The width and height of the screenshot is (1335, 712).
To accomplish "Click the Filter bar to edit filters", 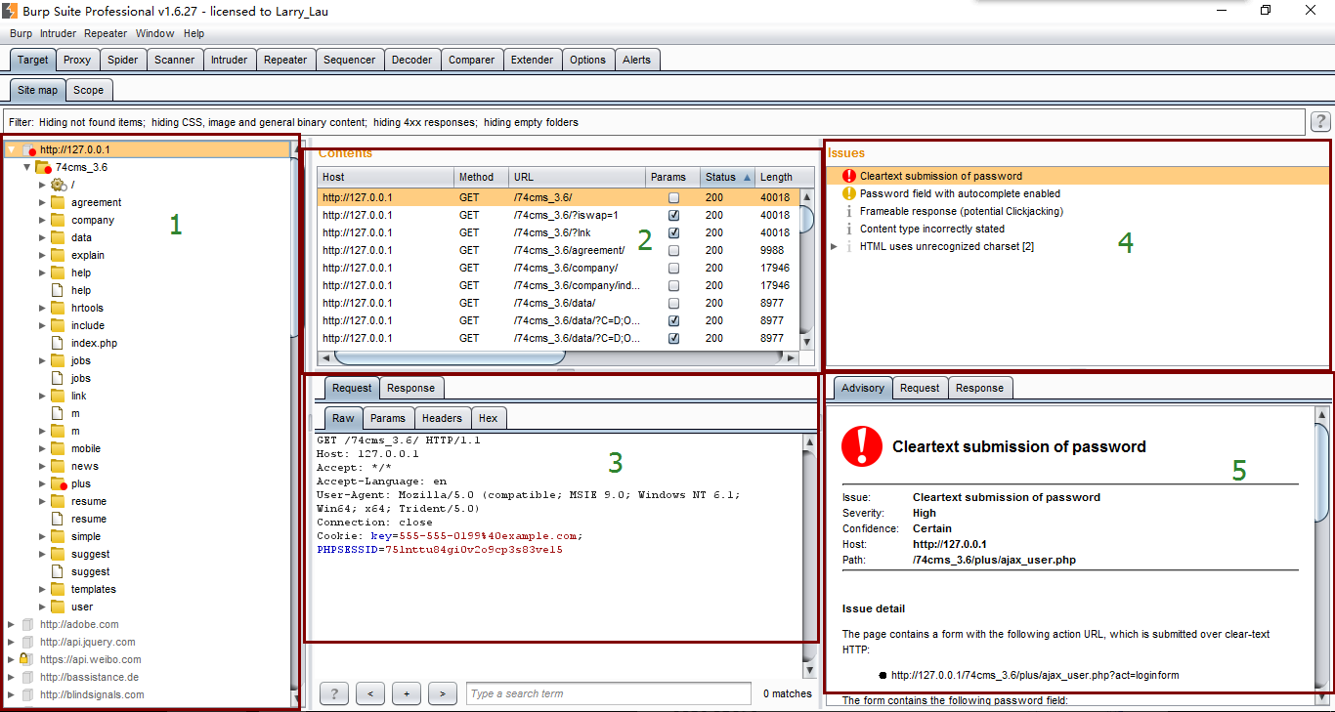I will tap(654, 122).
